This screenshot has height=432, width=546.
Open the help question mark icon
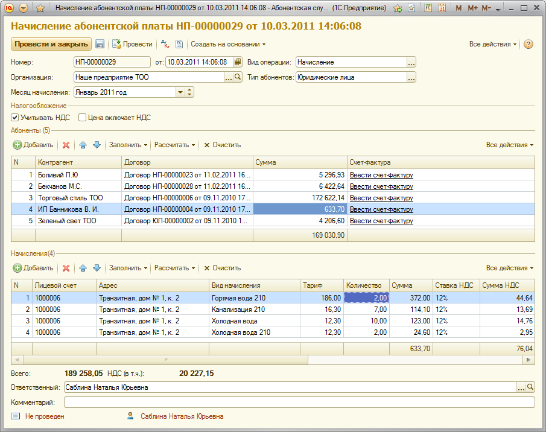coord(529,44)
